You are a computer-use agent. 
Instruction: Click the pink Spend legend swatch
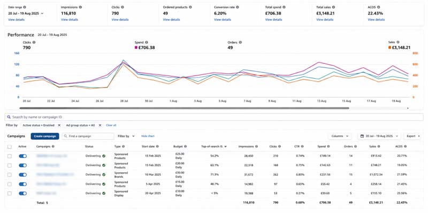136,48
